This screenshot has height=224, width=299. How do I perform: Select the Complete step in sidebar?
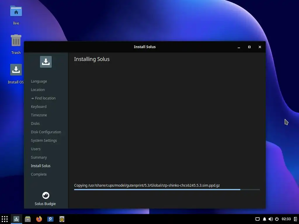[x=39, y=174]
